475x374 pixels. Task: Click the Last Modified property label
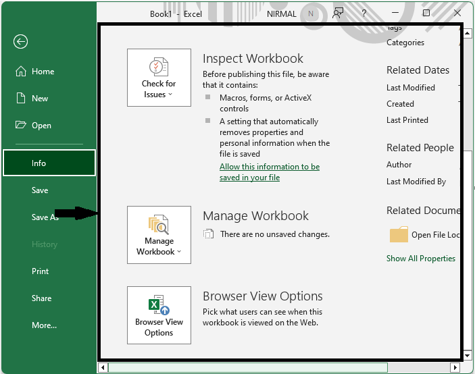click(411, 88)
